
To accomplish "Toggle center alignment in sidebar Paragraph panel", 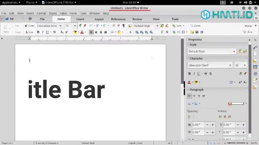I will 194,96.
